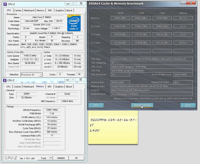Close the AIDA64 benchmark with the Close button
Image resolution: width=200 pixels, height=164 pixels.
pyautogui.click(x=188, y=105)
